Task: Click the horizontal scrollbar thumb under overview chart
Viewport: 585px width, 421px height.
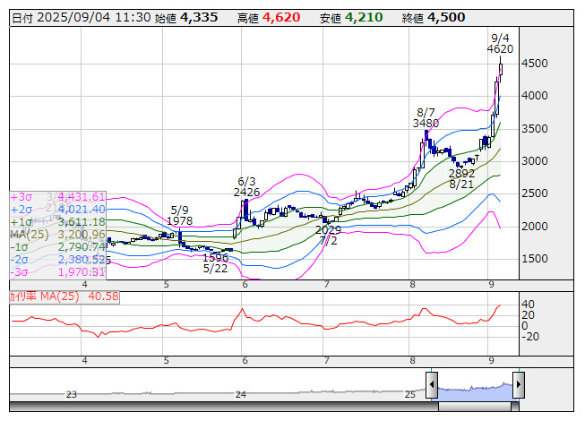Action: (474, 405)
